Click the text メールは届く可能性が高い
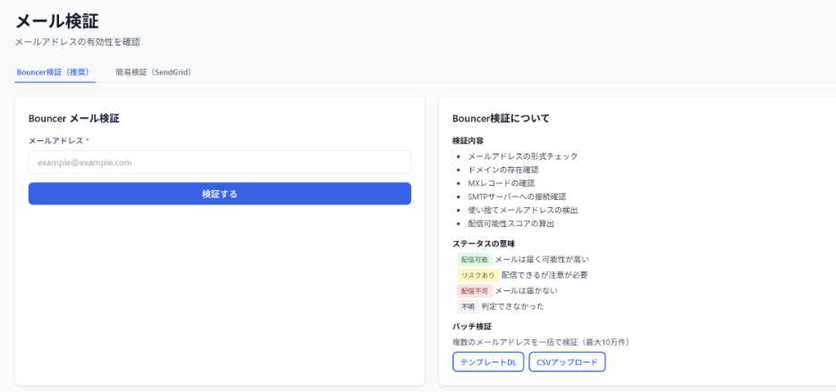The width and height of the screenshot is (836, 392). 542,260
